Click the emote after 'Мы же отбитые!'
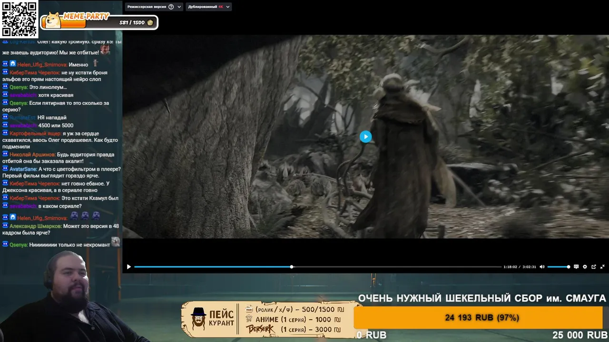 click(x=105, y=50)
